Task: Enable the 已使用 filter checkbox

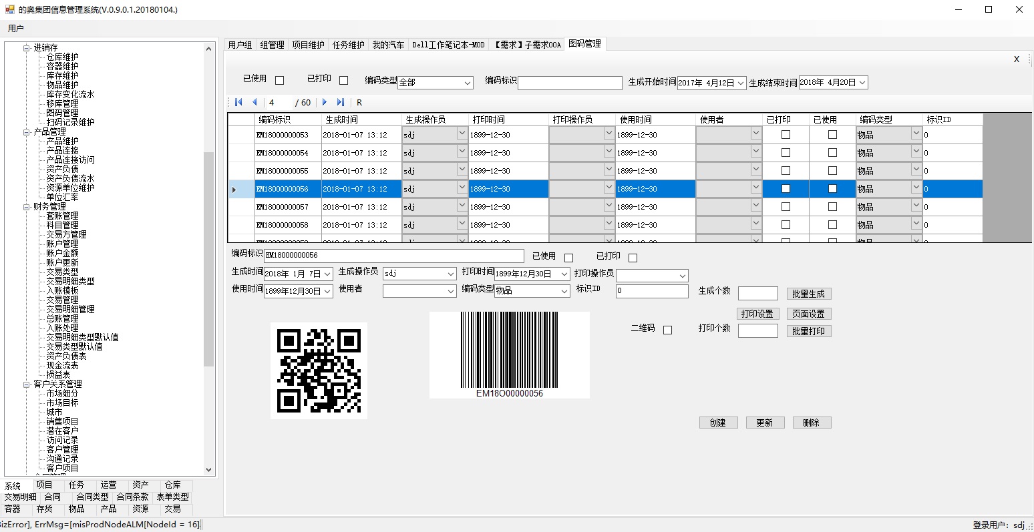Action: click(279, 79)
